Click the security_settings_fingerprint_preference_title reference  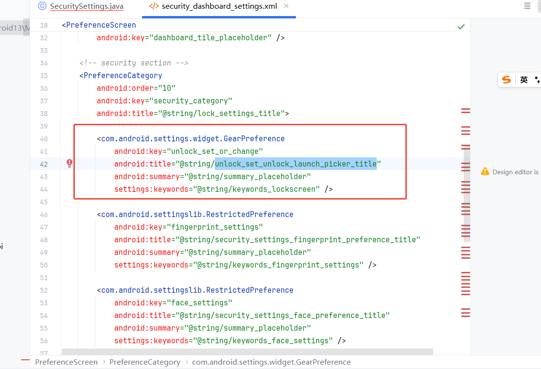(298, 240)
